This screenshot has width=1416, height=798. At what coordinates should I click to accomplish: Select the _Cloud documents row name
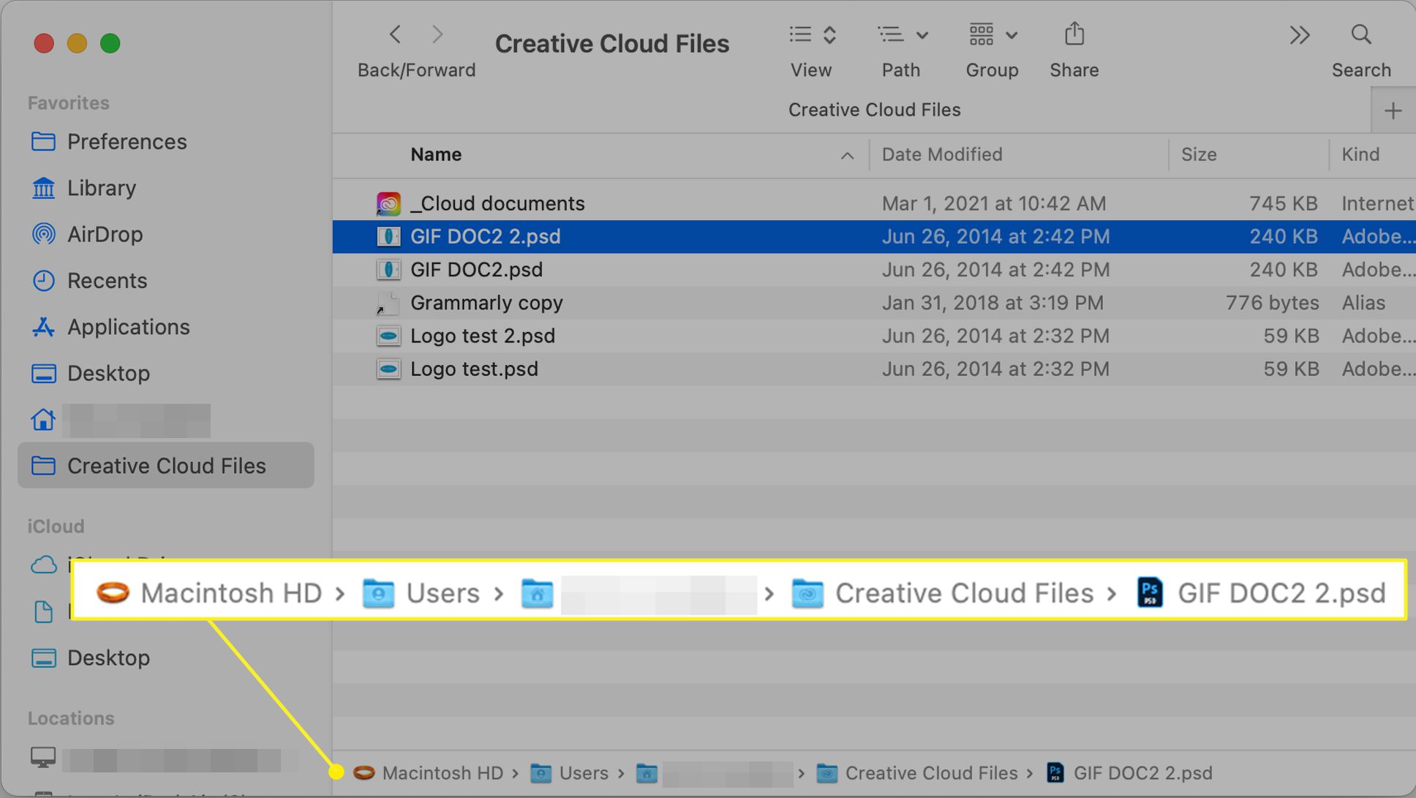click(x=497, y=203)
